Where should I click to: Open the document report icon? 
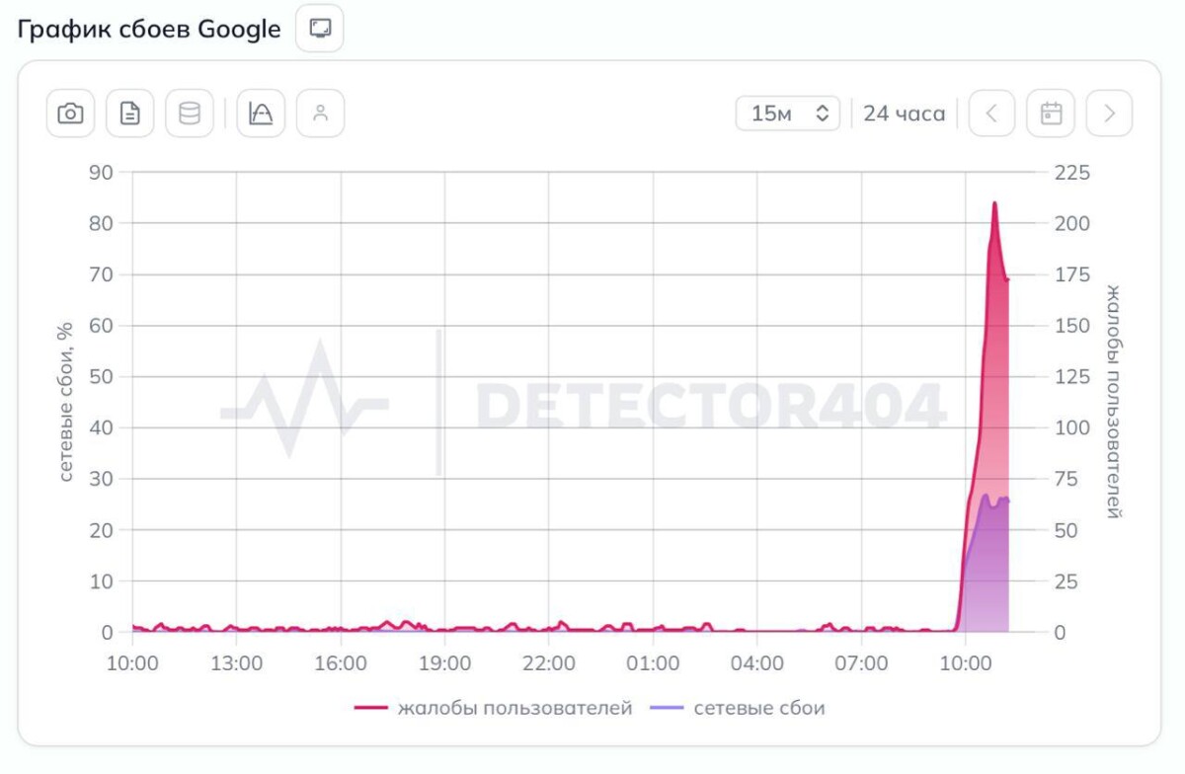[x=130, y=114]
